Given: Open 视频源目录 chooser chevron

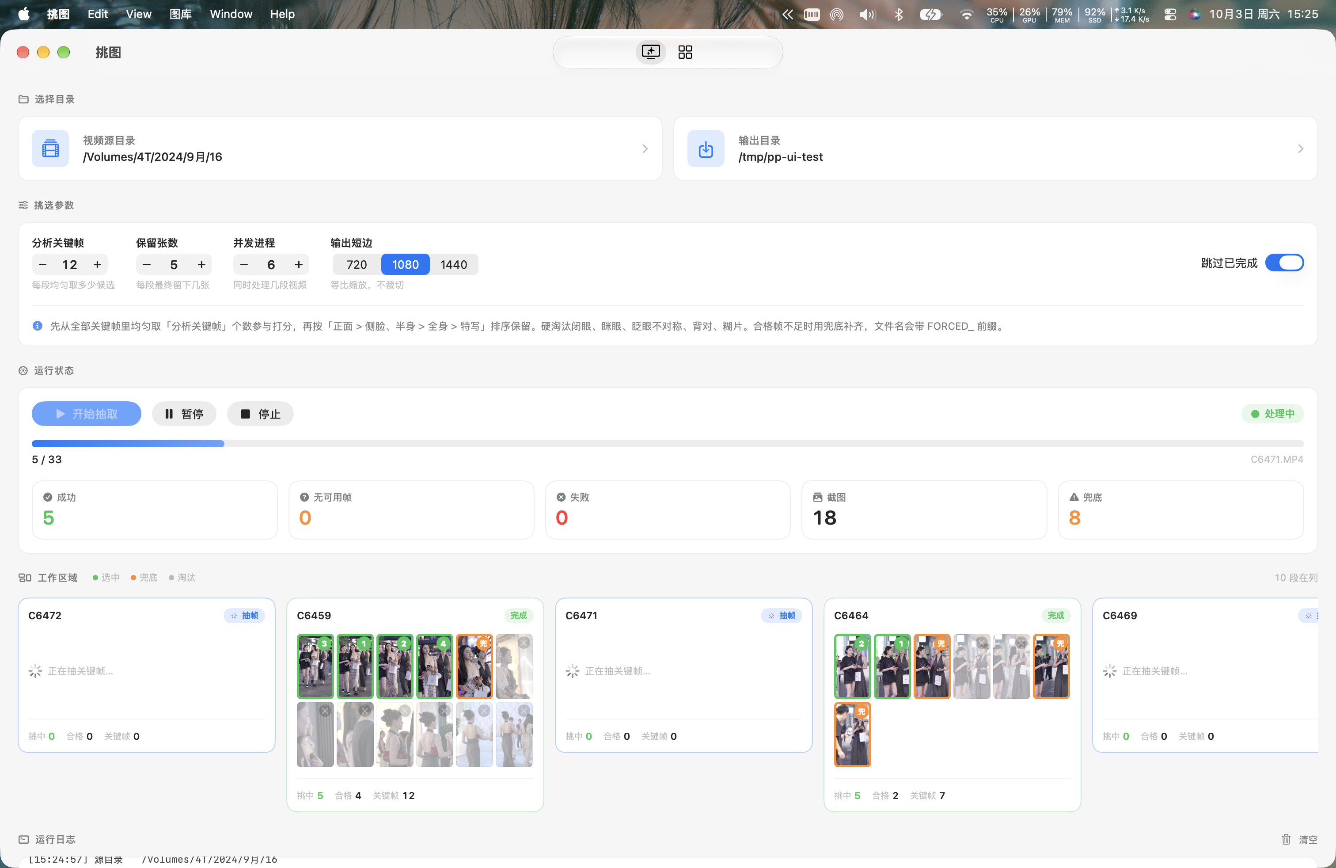Looking at the screenshot, I should coord(645,149).
